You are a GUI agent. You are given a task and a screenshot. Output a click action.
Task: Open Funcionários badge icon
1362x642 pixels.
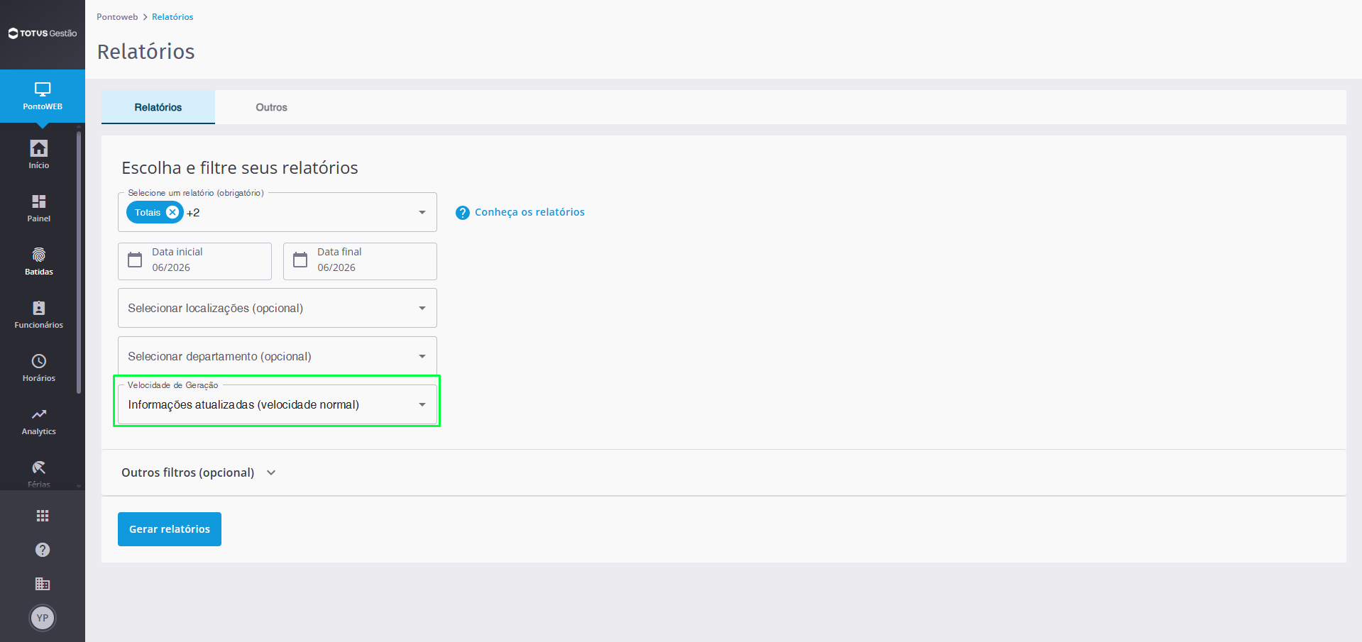tap(39, 308)
